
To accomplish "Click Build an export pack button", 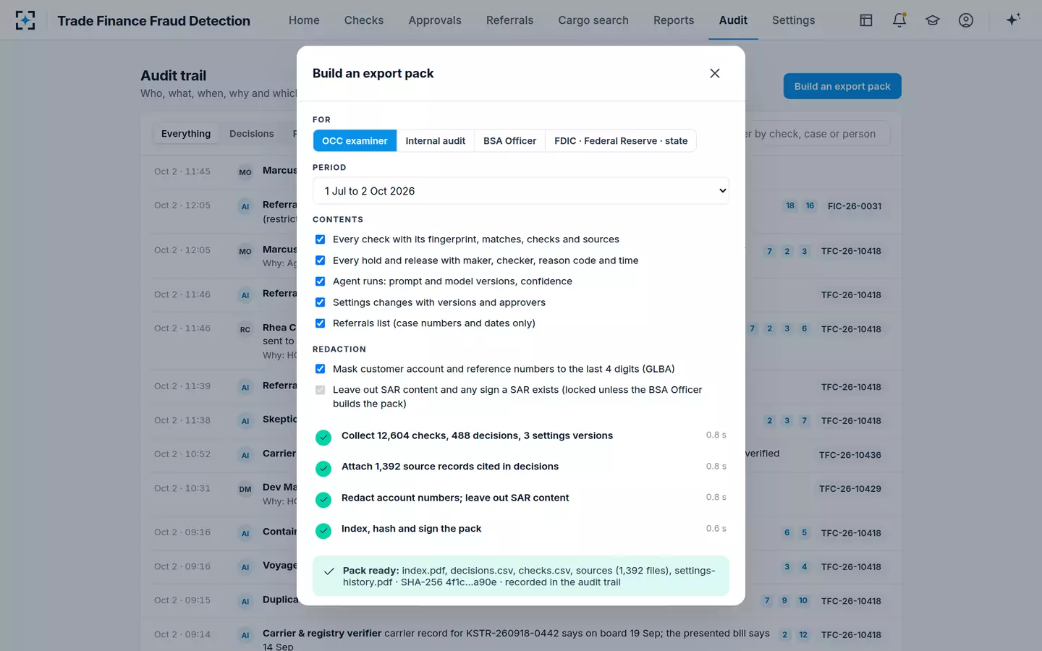I will tap(842, 86).
